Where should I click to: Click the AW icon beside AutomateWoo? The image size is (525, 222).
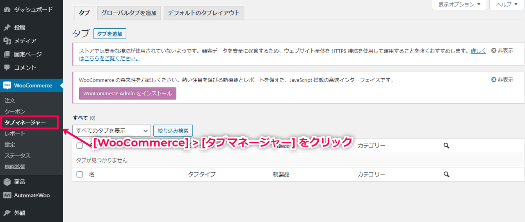tap(7, 195)
